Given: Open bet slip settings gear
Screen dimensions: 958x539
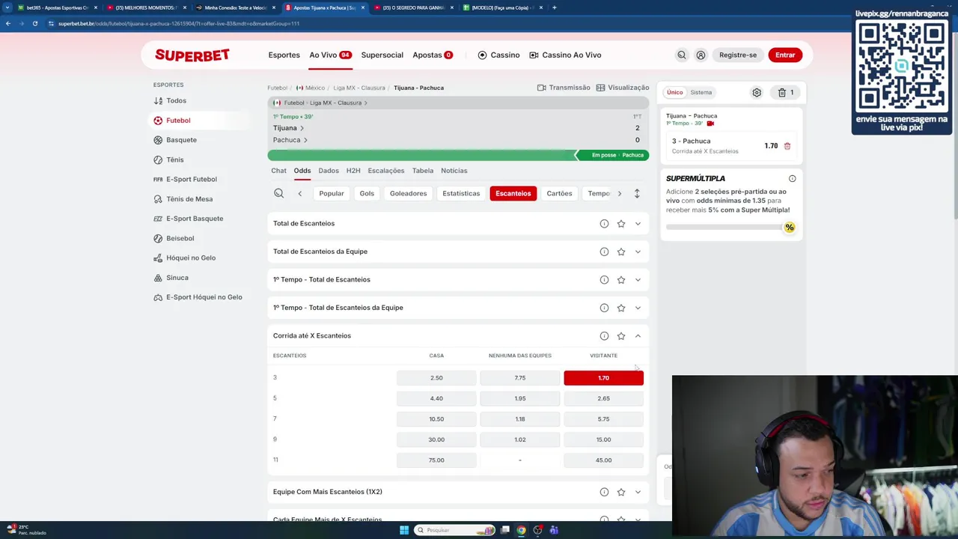Looking at the screenshot, I should click(757, 93).
